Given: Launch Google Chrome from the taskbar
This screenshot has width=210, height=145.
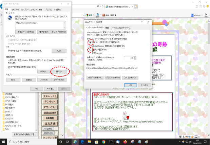Looking at the screenshot, I should click(103, 142).
